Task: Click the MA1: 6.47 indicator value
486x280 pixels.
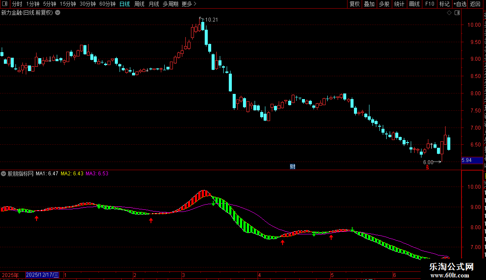Action: tap(47, 174)
